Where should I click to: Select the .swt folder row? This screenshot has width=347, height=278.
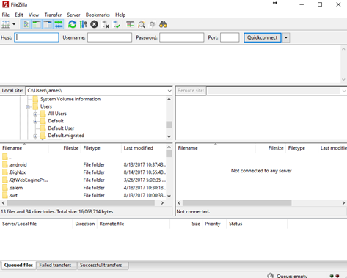(84, 195)
